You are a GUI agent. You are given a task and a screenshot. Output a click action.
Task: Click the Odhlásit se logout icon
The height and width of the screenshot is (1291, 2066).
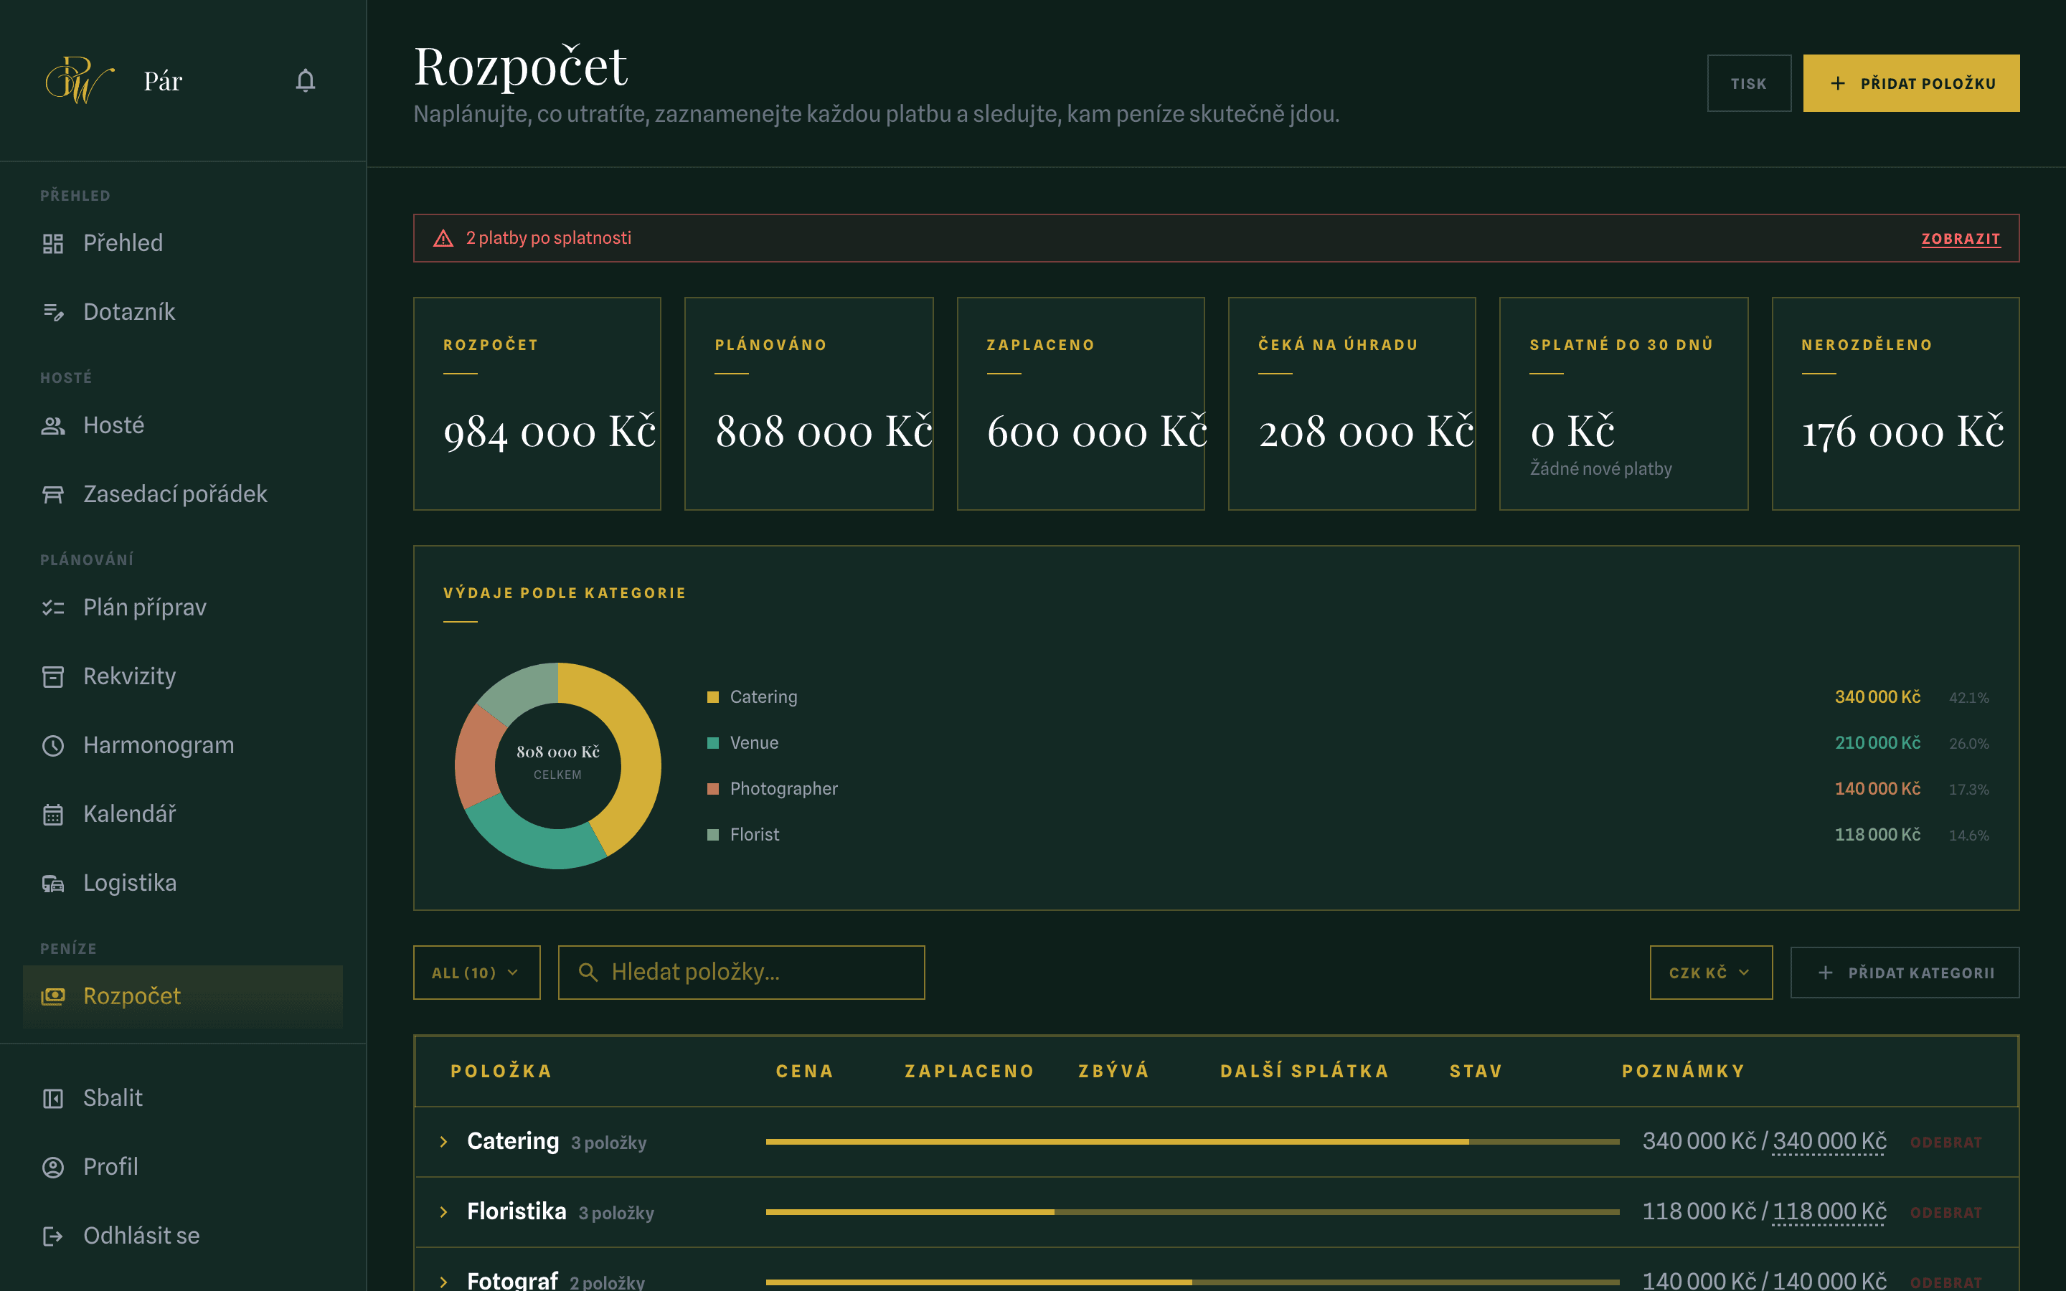53,1236
